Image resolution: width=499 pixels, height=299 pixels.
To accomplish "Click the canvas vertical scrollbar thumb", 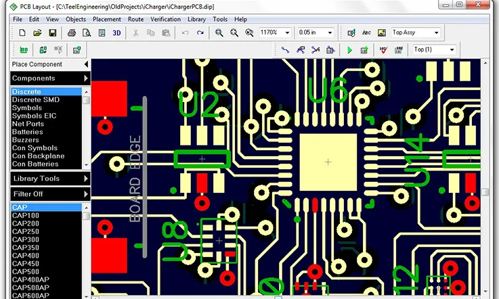I will pos(485,192).
